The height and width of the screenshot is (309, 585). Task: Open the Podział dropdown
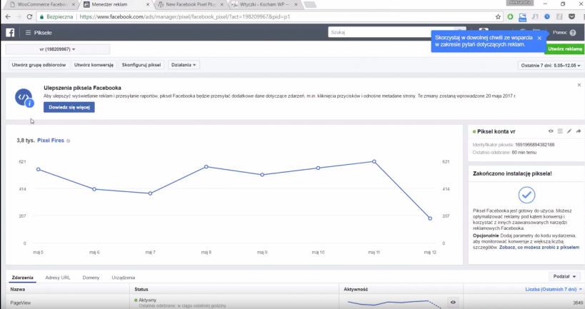564,277
